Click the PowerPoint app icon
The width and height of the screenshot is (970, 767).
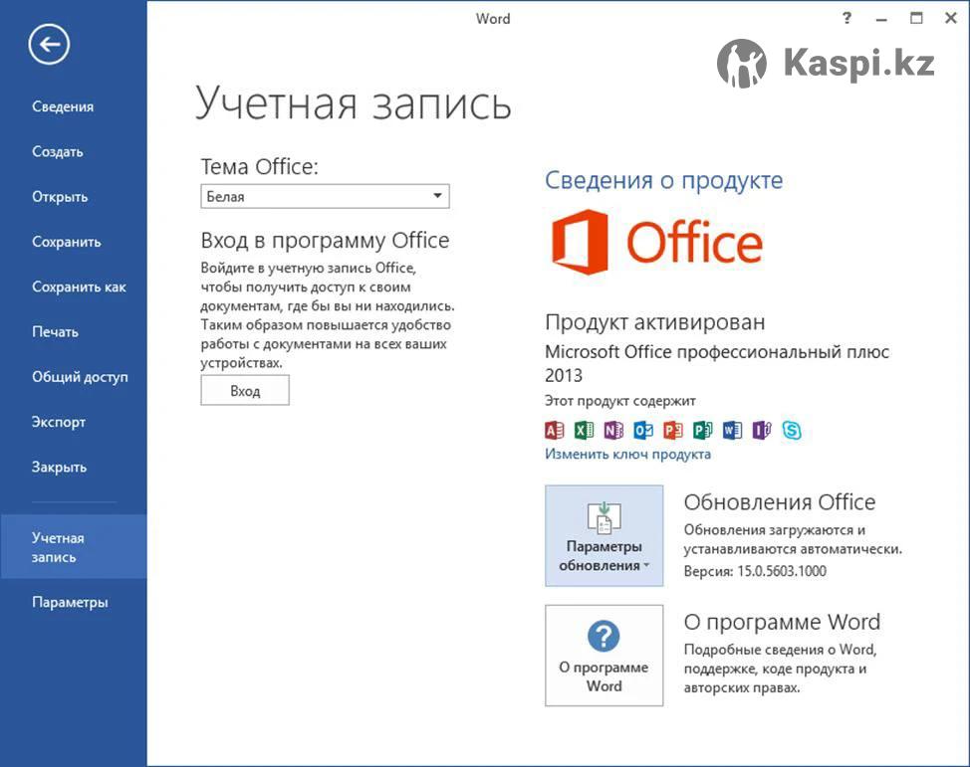point(673,430)
